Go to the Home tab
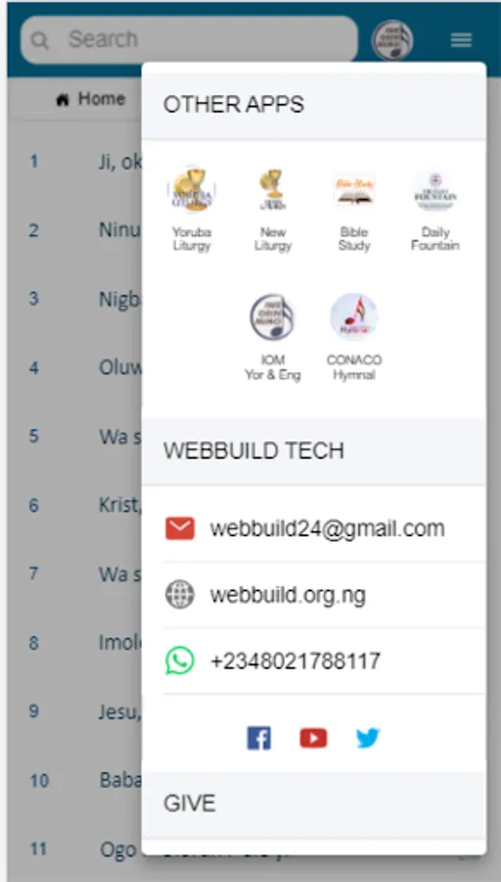Image resolution: width=501 pixels, height=882 pixels. pyautogui.click(x=90, y=99)
